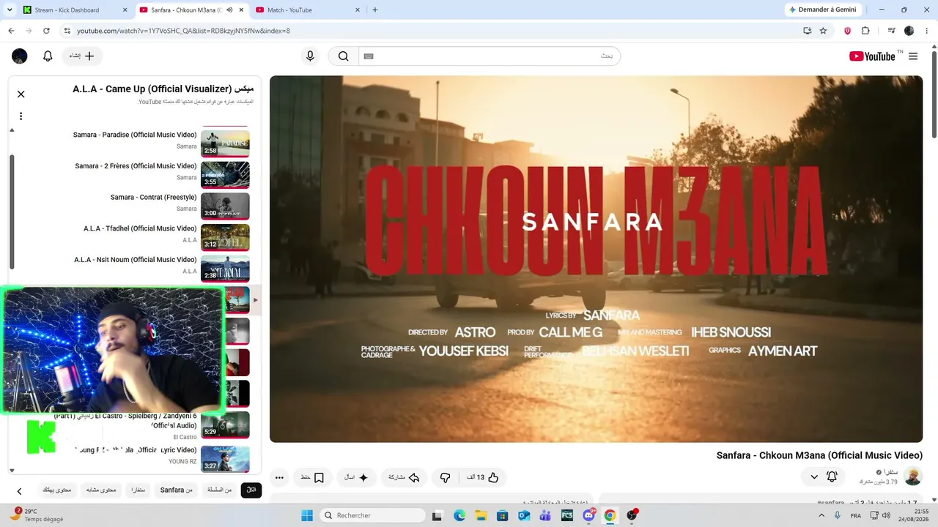Image resolution: width=938 pixels, height=527 pixels.
Task: Open the YouTube guide hamburger menu
Action: (x=913, y=56)
